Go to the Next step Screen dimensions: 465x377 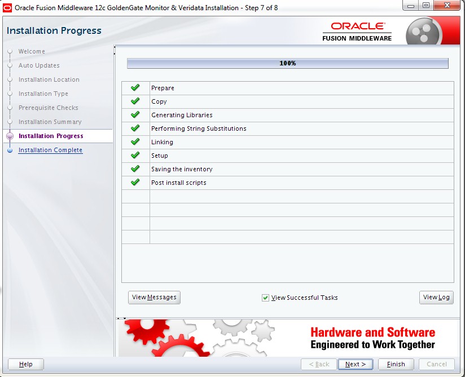(x=356, y=364)
